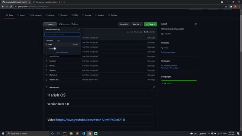Click file icon beside Kernel.cs
The width and height of the screenshot is (242, 136).
click(x=47, y=61)
